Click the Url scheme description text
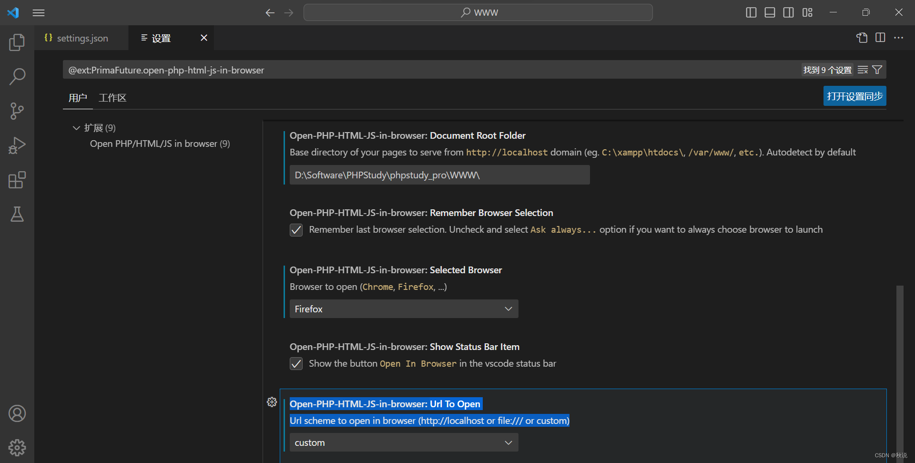This screenshot has height=463, width=915. [429, 421]
